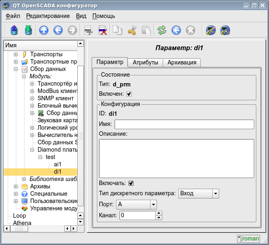Click the add item toolbar icon
Screen dimensions: 269x245
[x=88, y=30]
